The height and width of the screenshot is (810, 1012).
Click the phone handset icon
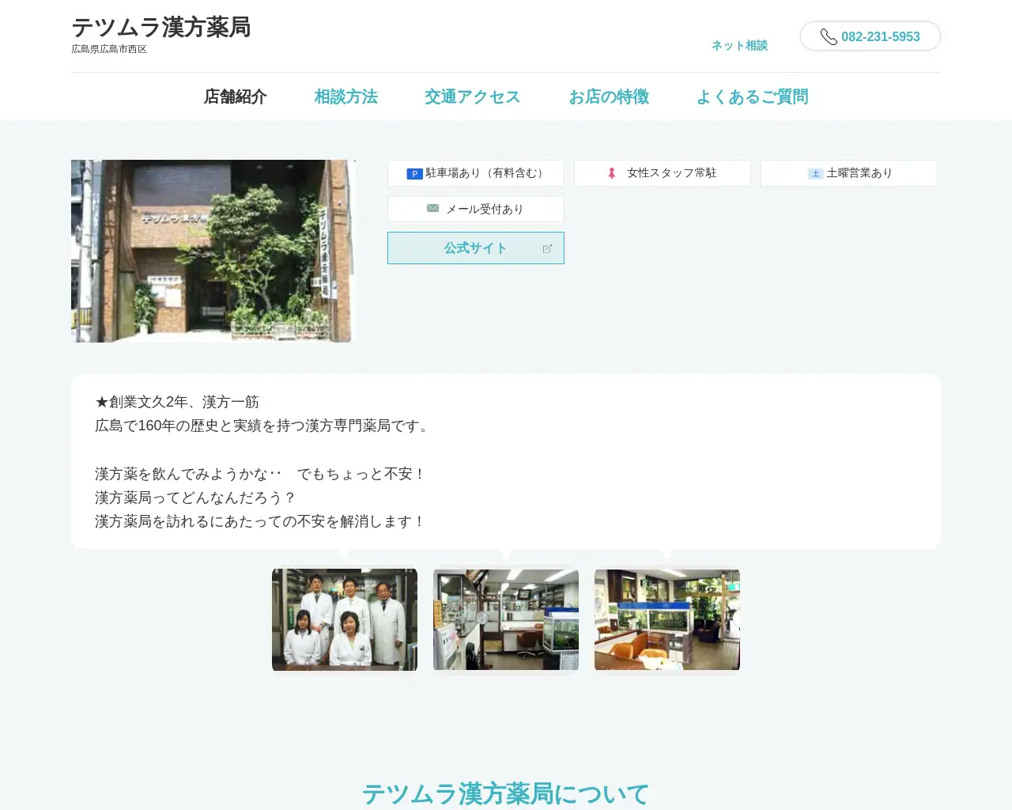[829, 36]
